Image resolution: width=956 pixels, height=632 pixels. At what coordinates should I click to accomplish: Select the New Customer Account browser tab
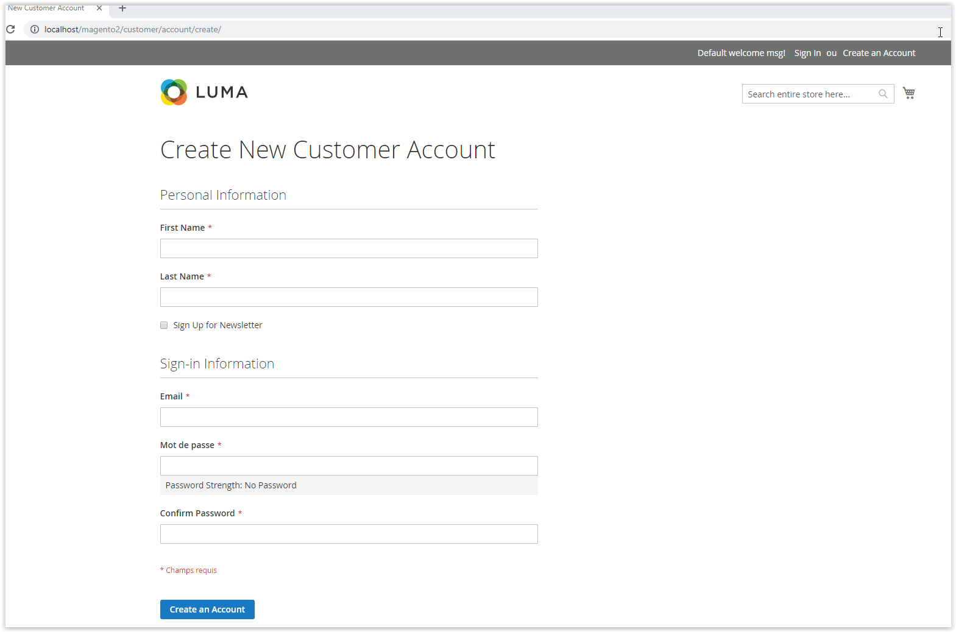click(x=46, y=9)
